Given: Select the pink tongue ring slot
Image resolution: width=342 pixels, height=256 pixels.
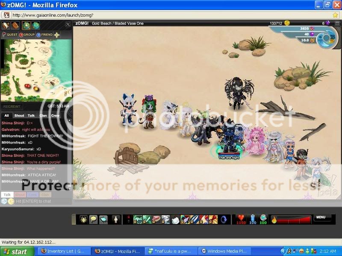Looking at the screenshot, I should 156,219.
